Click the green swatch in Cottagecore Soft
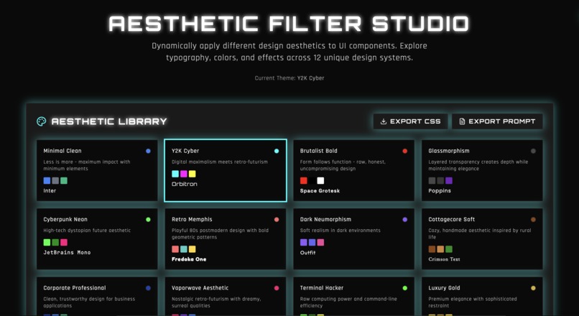 [x=449, y=249]
